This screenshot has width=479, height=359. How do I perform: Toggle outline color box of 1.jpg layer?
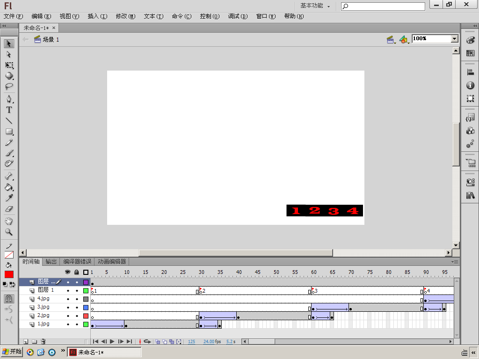click(x=86, y=324)
